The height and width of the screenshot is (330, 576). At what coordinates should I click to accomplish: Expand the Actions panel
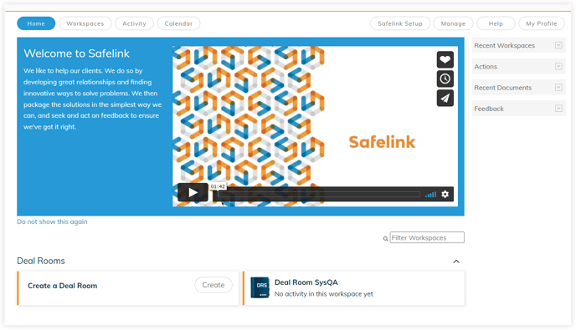click(x=558, y=66)
